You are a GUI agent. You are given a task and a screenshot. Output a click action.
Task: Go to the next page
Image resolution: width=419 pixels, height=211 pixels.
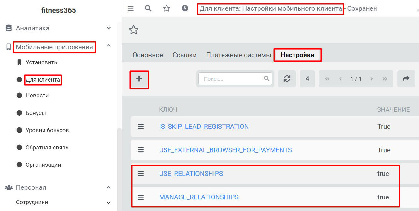tap(371, 79)
